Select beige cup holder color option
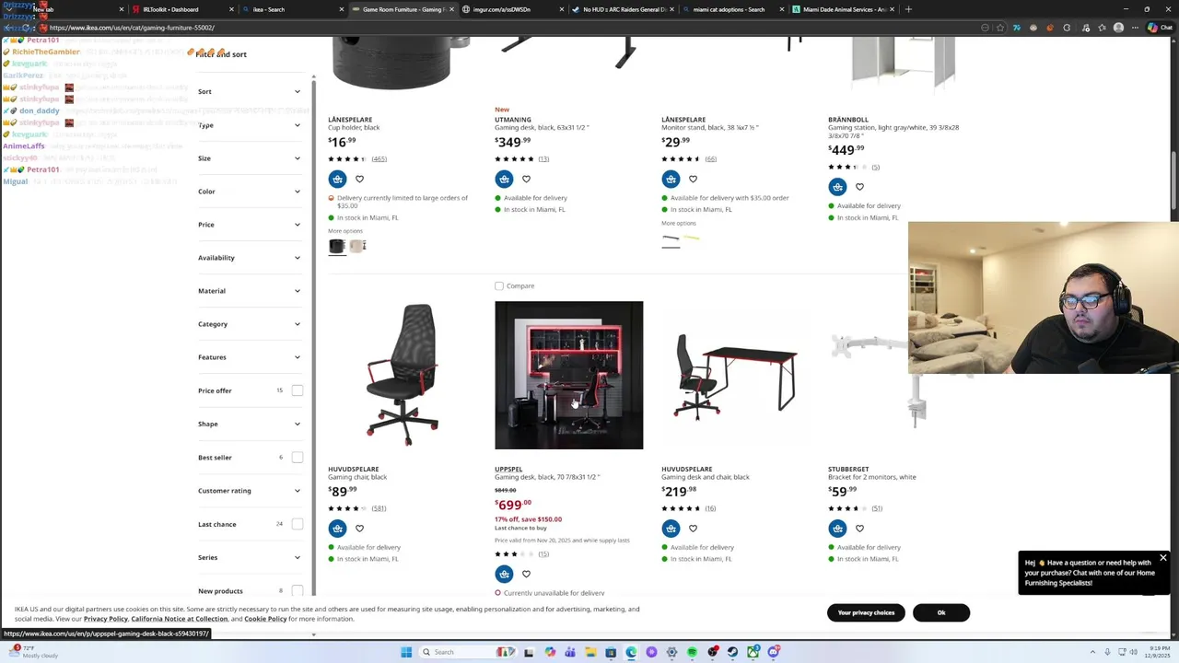 pos(358,246)
